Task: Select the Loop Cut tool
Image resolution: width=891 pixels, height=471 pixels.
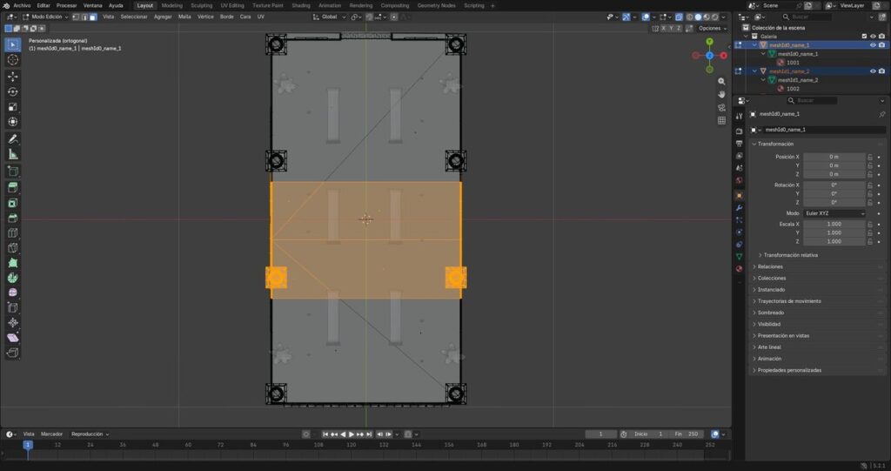Action: [x=13, y=232]
